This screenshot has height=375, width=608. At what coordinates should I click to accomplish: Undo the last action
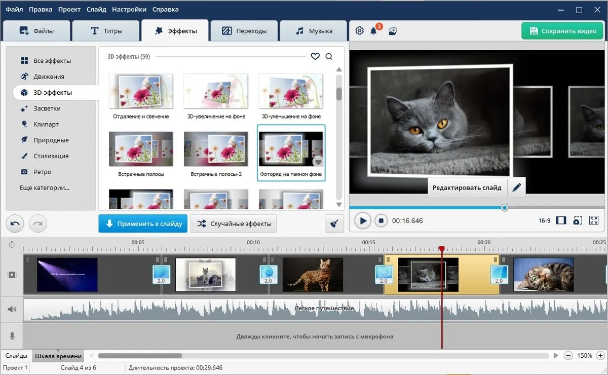(x=16, y=223)
